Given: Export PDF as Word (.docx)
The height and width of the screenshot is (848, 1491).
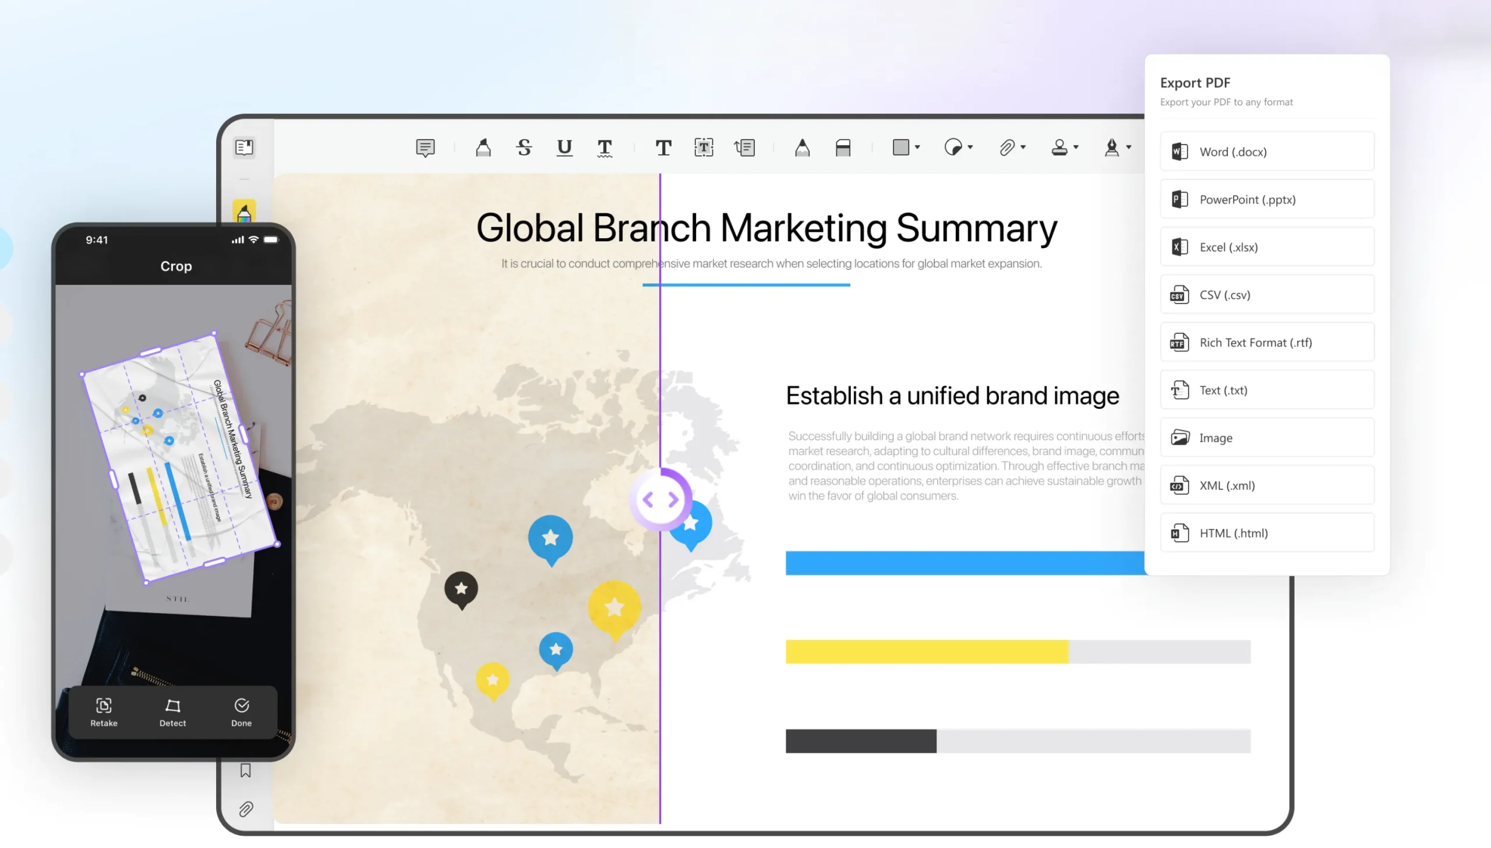Looking at the screenshot, I should click(1267, 151).
